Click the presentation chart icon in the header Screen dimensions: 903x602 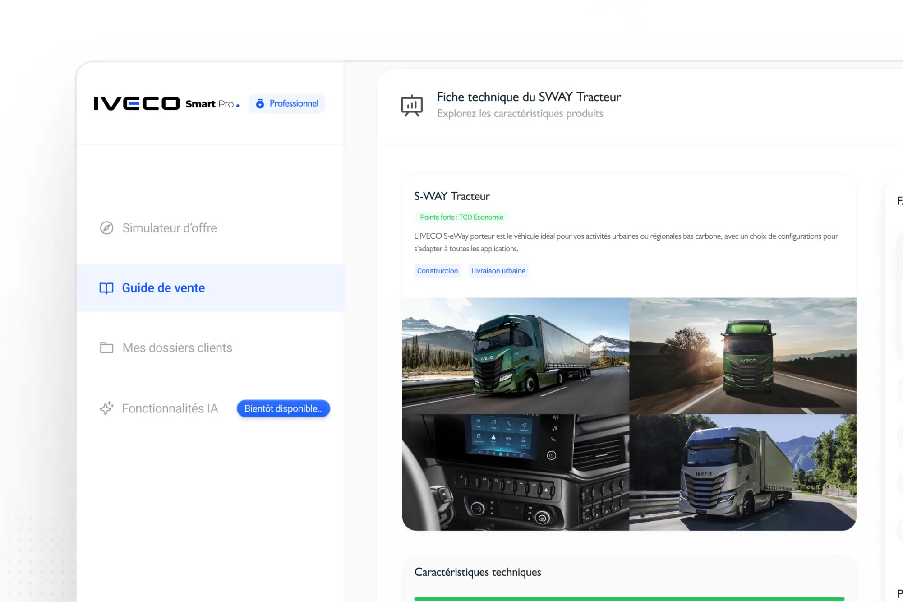pos(412,106)
